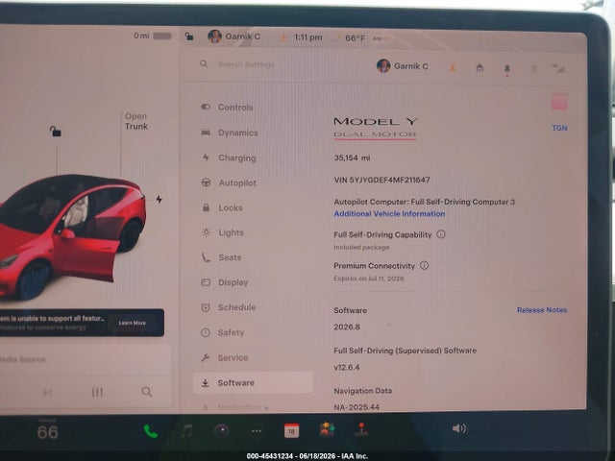Tap the 35,154 mi odometer reading
The width and height of the screenshot is (615, 461).
(x=352, y=158)
